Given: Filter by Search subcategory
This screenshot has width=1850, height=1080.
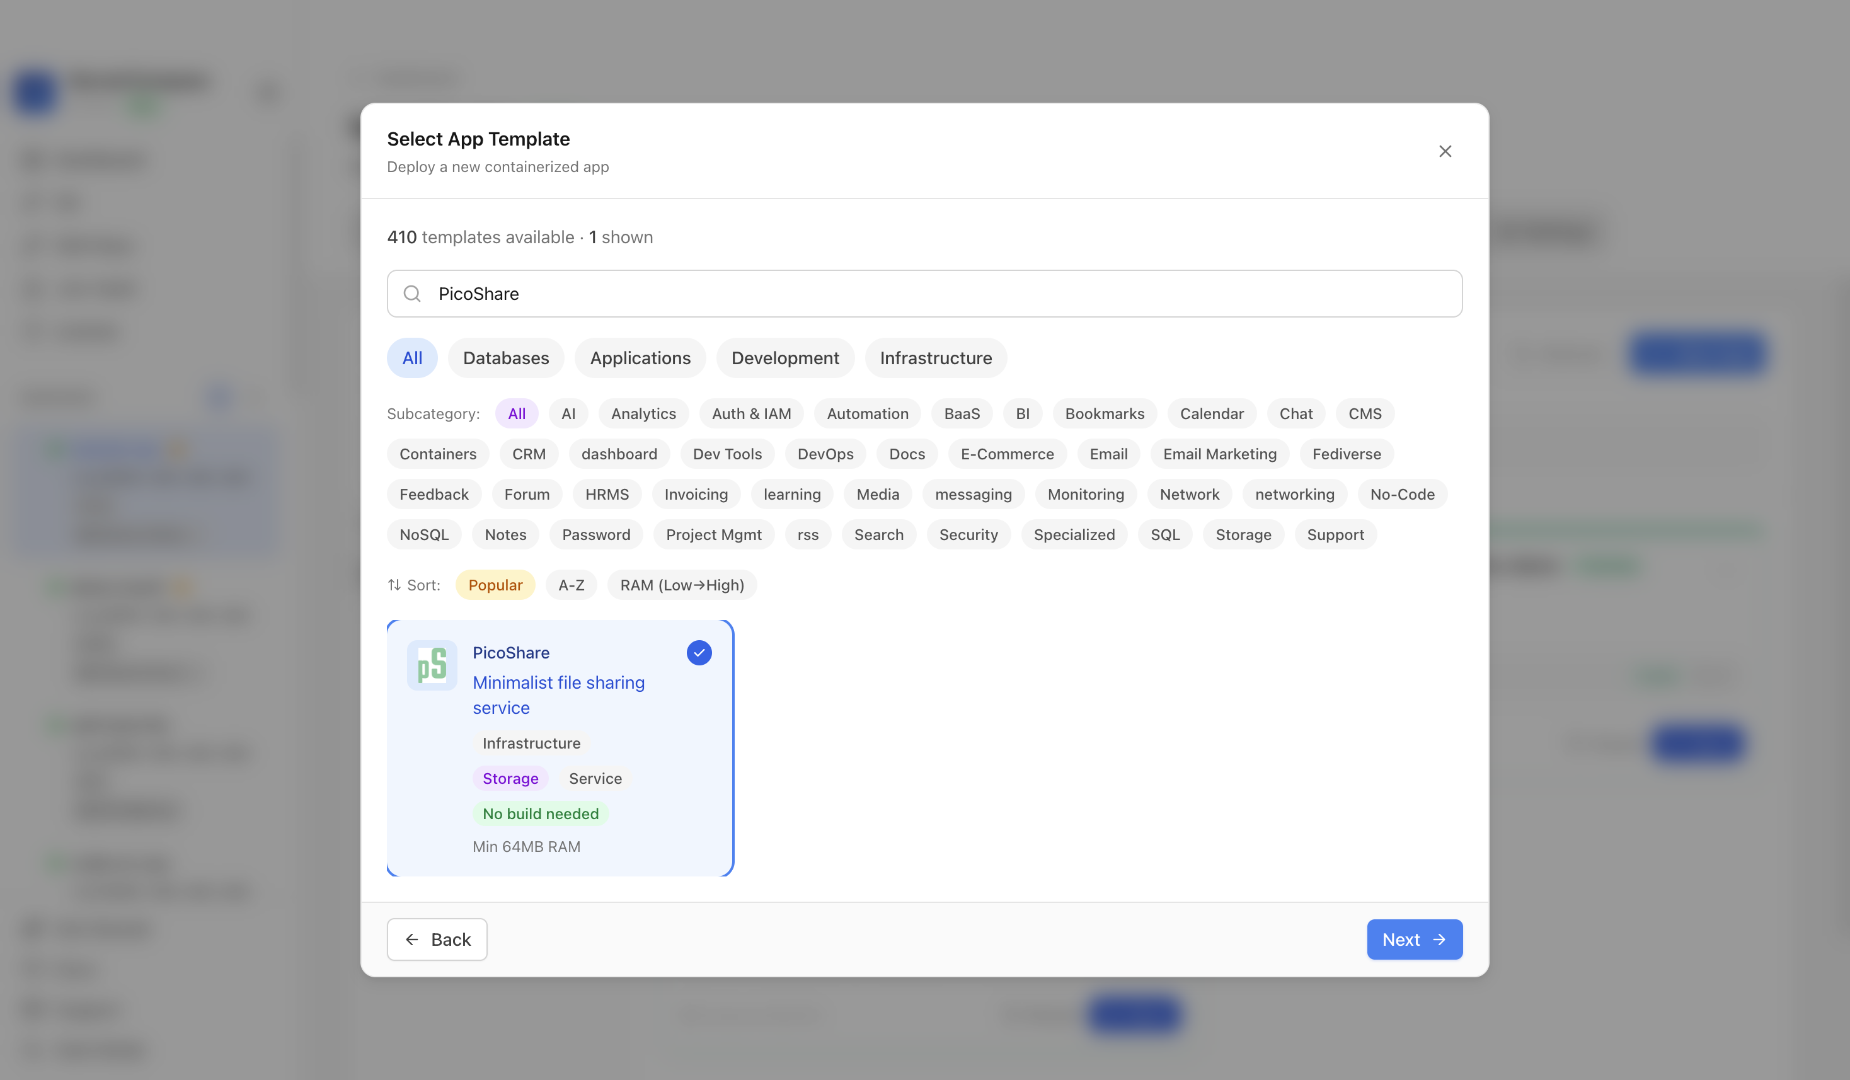Looking at the screenshot, I should [x=879, y=534].
